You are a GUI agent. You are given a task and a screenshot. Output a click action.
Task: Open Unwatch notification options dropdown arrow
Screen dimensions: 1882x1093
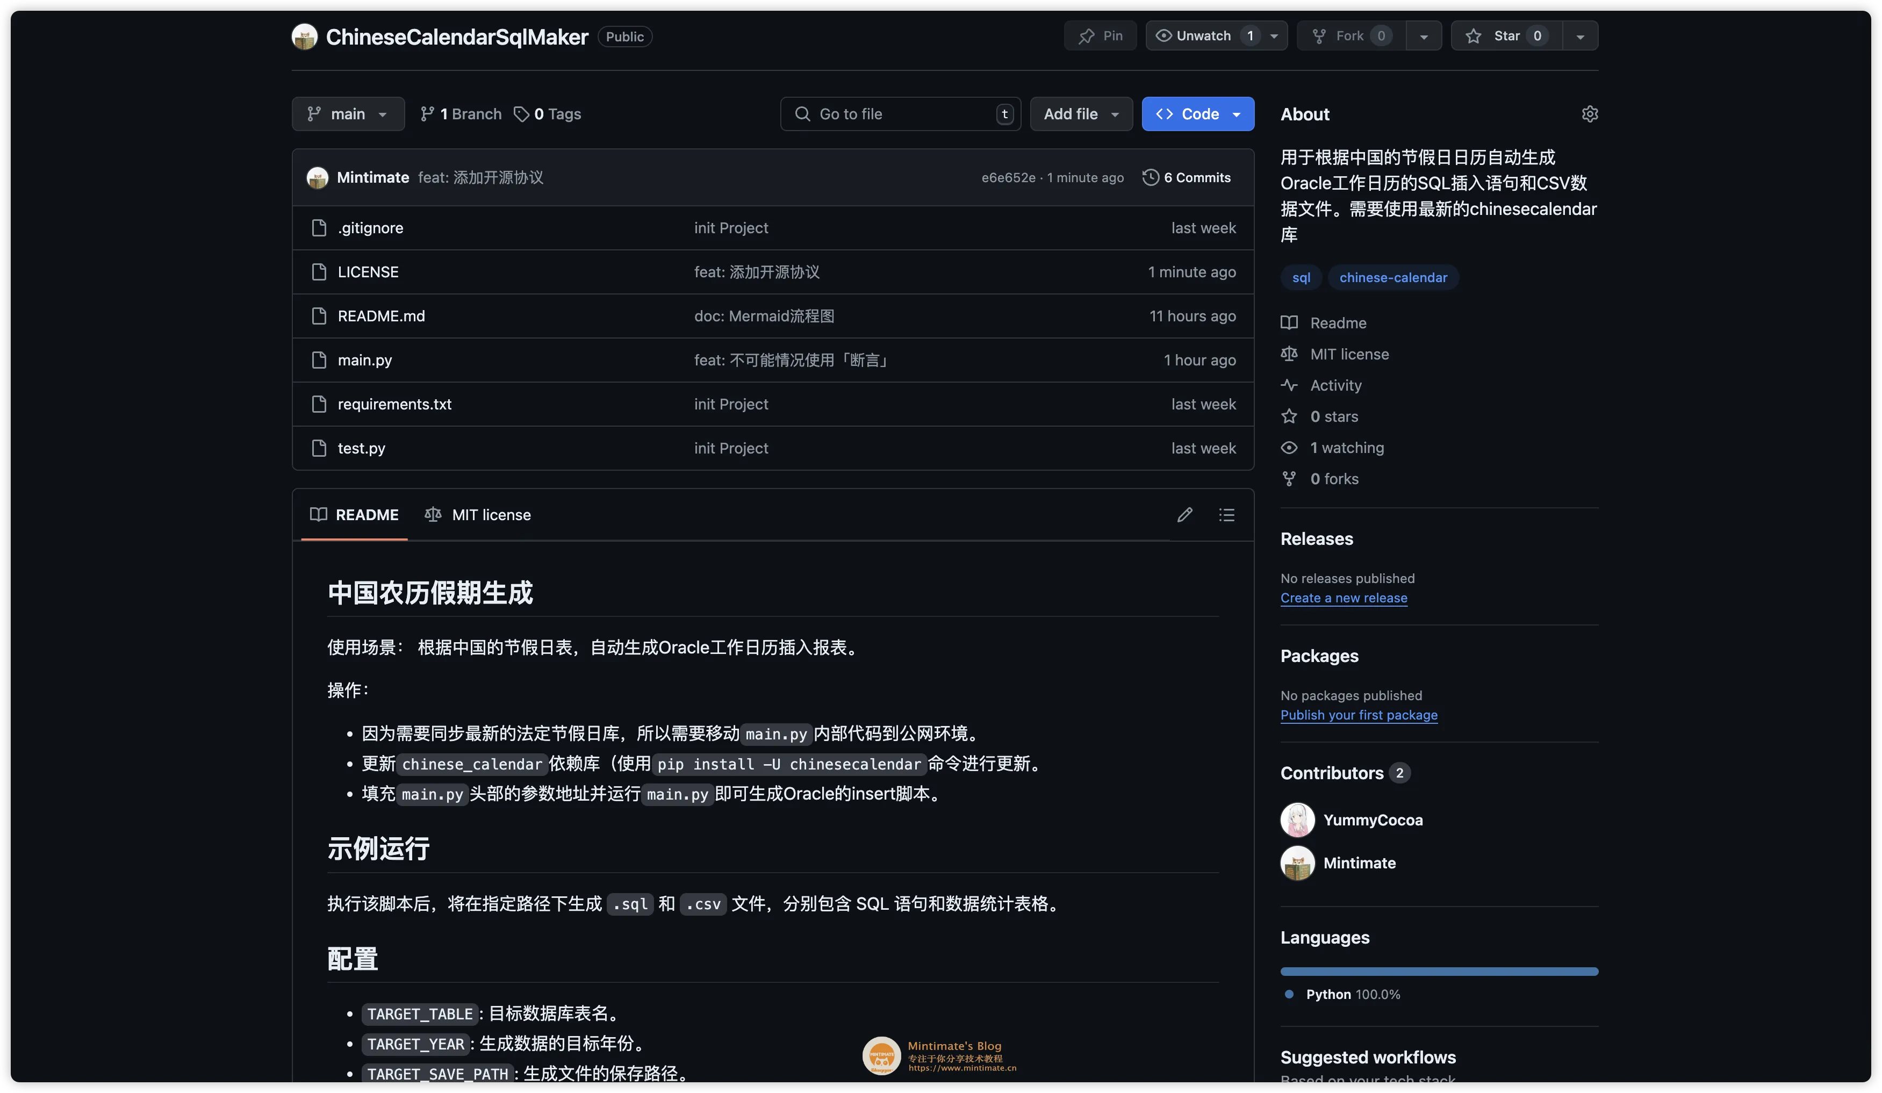point(1274,36)
